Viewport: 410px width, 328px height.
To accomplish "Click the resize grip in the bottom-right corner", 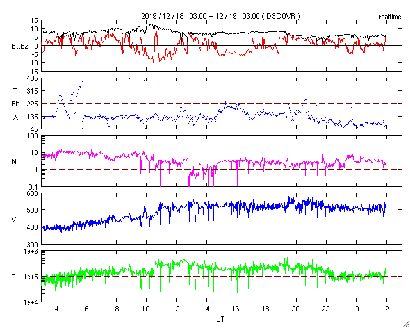I will point(406,324).
